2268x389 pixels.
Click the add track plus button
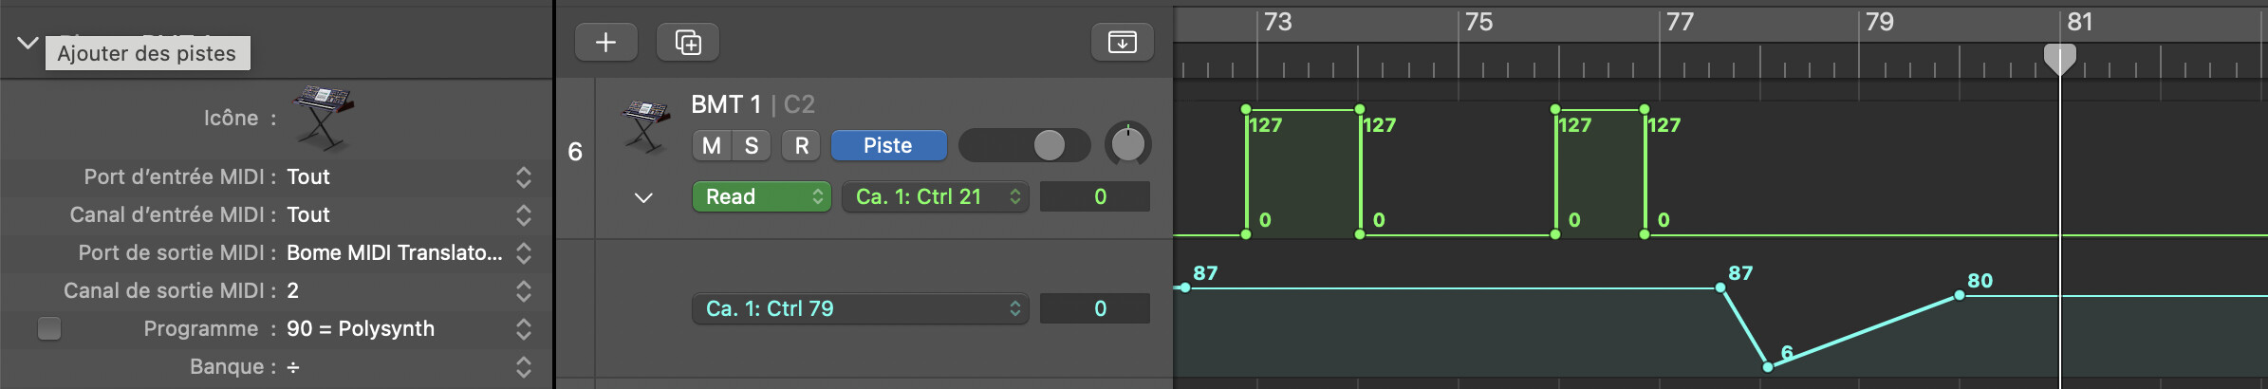coord(605,42)
